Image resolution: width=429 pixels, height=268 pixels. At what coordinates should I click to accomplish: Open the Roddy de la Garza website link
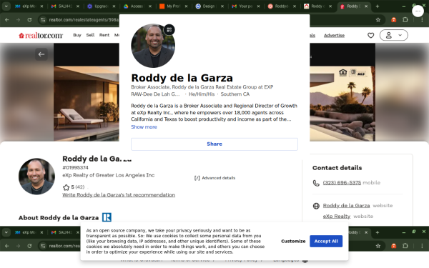coord(346,206)
